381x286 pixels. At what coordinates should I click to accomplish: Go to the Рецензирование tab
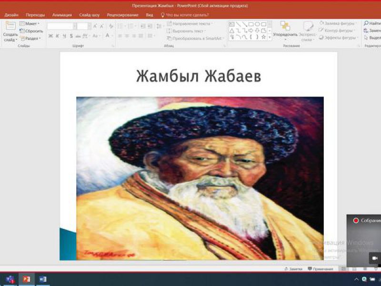coord(122,15)
